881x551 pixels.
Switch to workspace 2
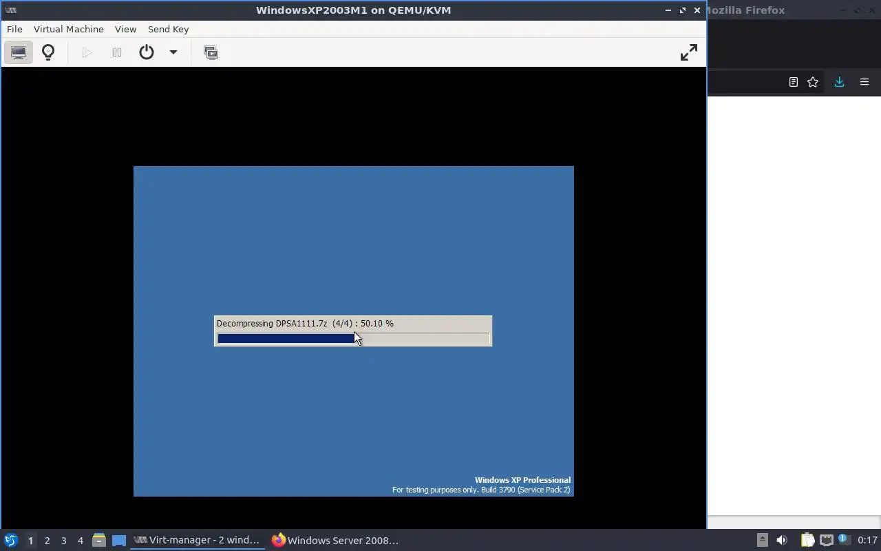tap(47, 541)
